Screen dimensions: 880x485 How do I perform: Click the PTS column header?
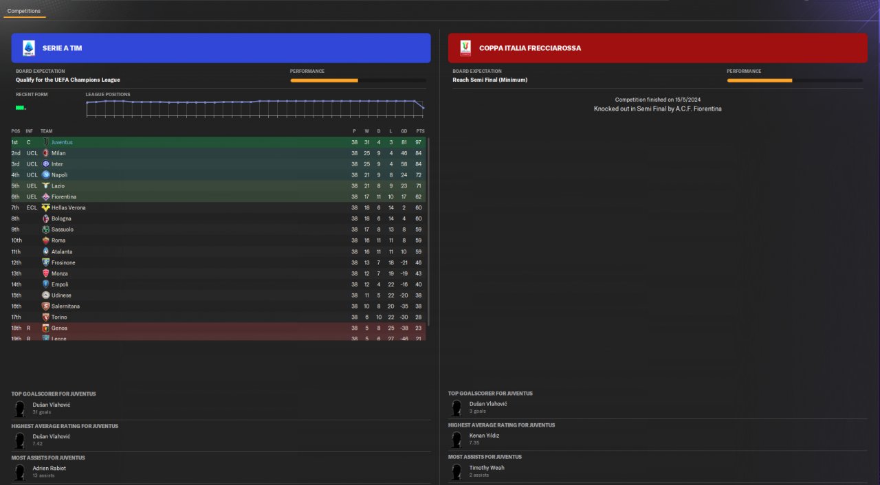[x=420, y=131]
